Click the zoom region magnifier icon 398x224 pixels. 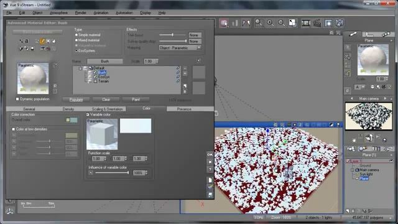point(259,23)
